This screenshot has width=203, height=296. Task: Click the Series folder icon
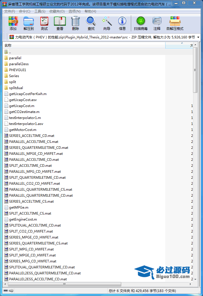point(6,76)
